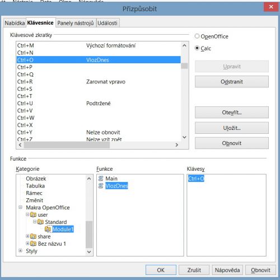The width and height of the screenshot is (280, 280).
Task: Click the Module1 module icon
Action: 48,229
